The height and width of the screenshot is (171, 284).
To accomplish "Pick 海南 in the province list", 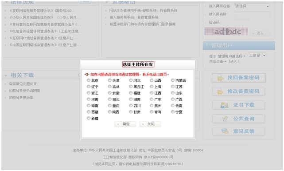I will (x=88, y=105).
